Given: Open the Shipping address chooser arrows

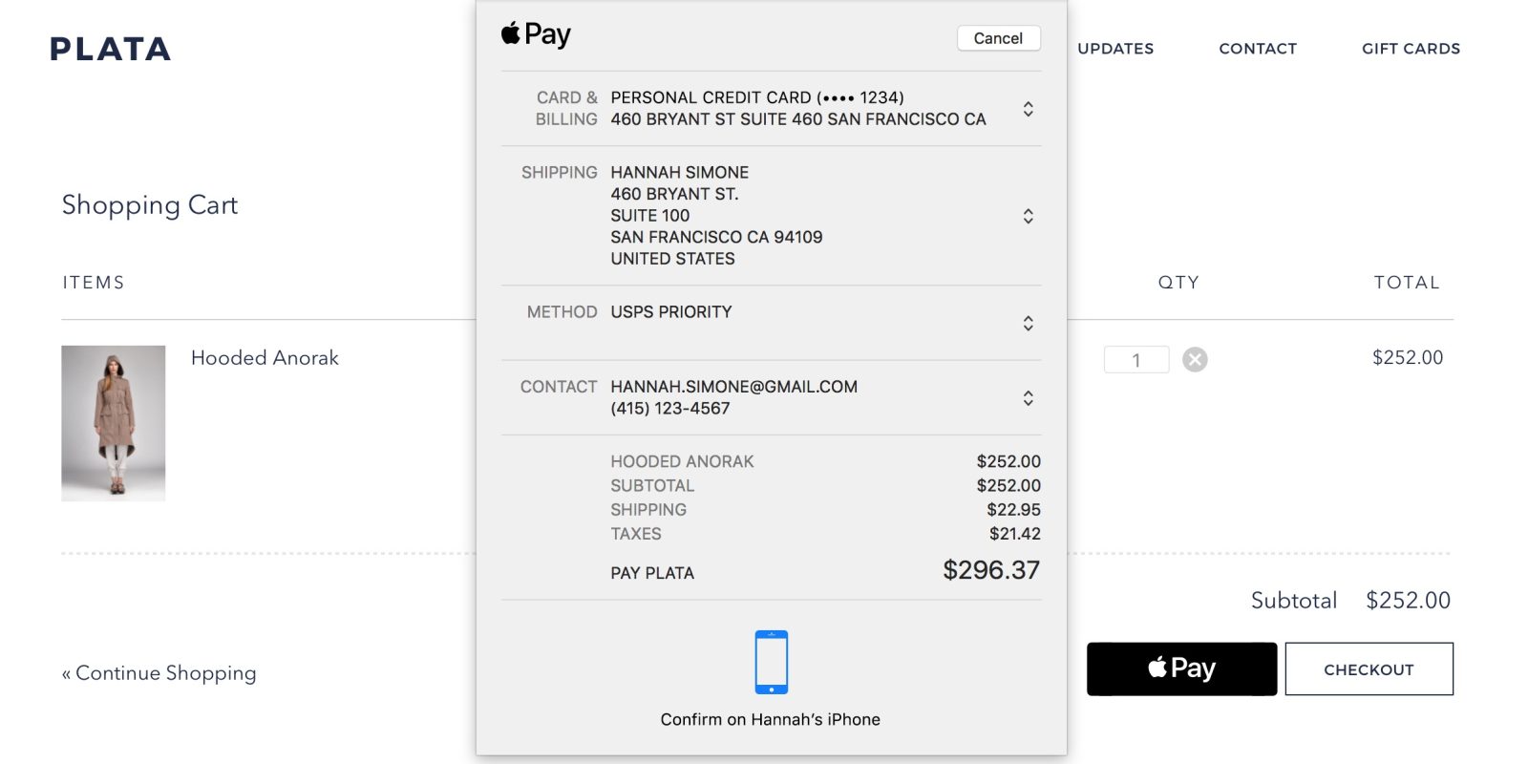Looking at the screenshot, I should [x=1029, y=216].
